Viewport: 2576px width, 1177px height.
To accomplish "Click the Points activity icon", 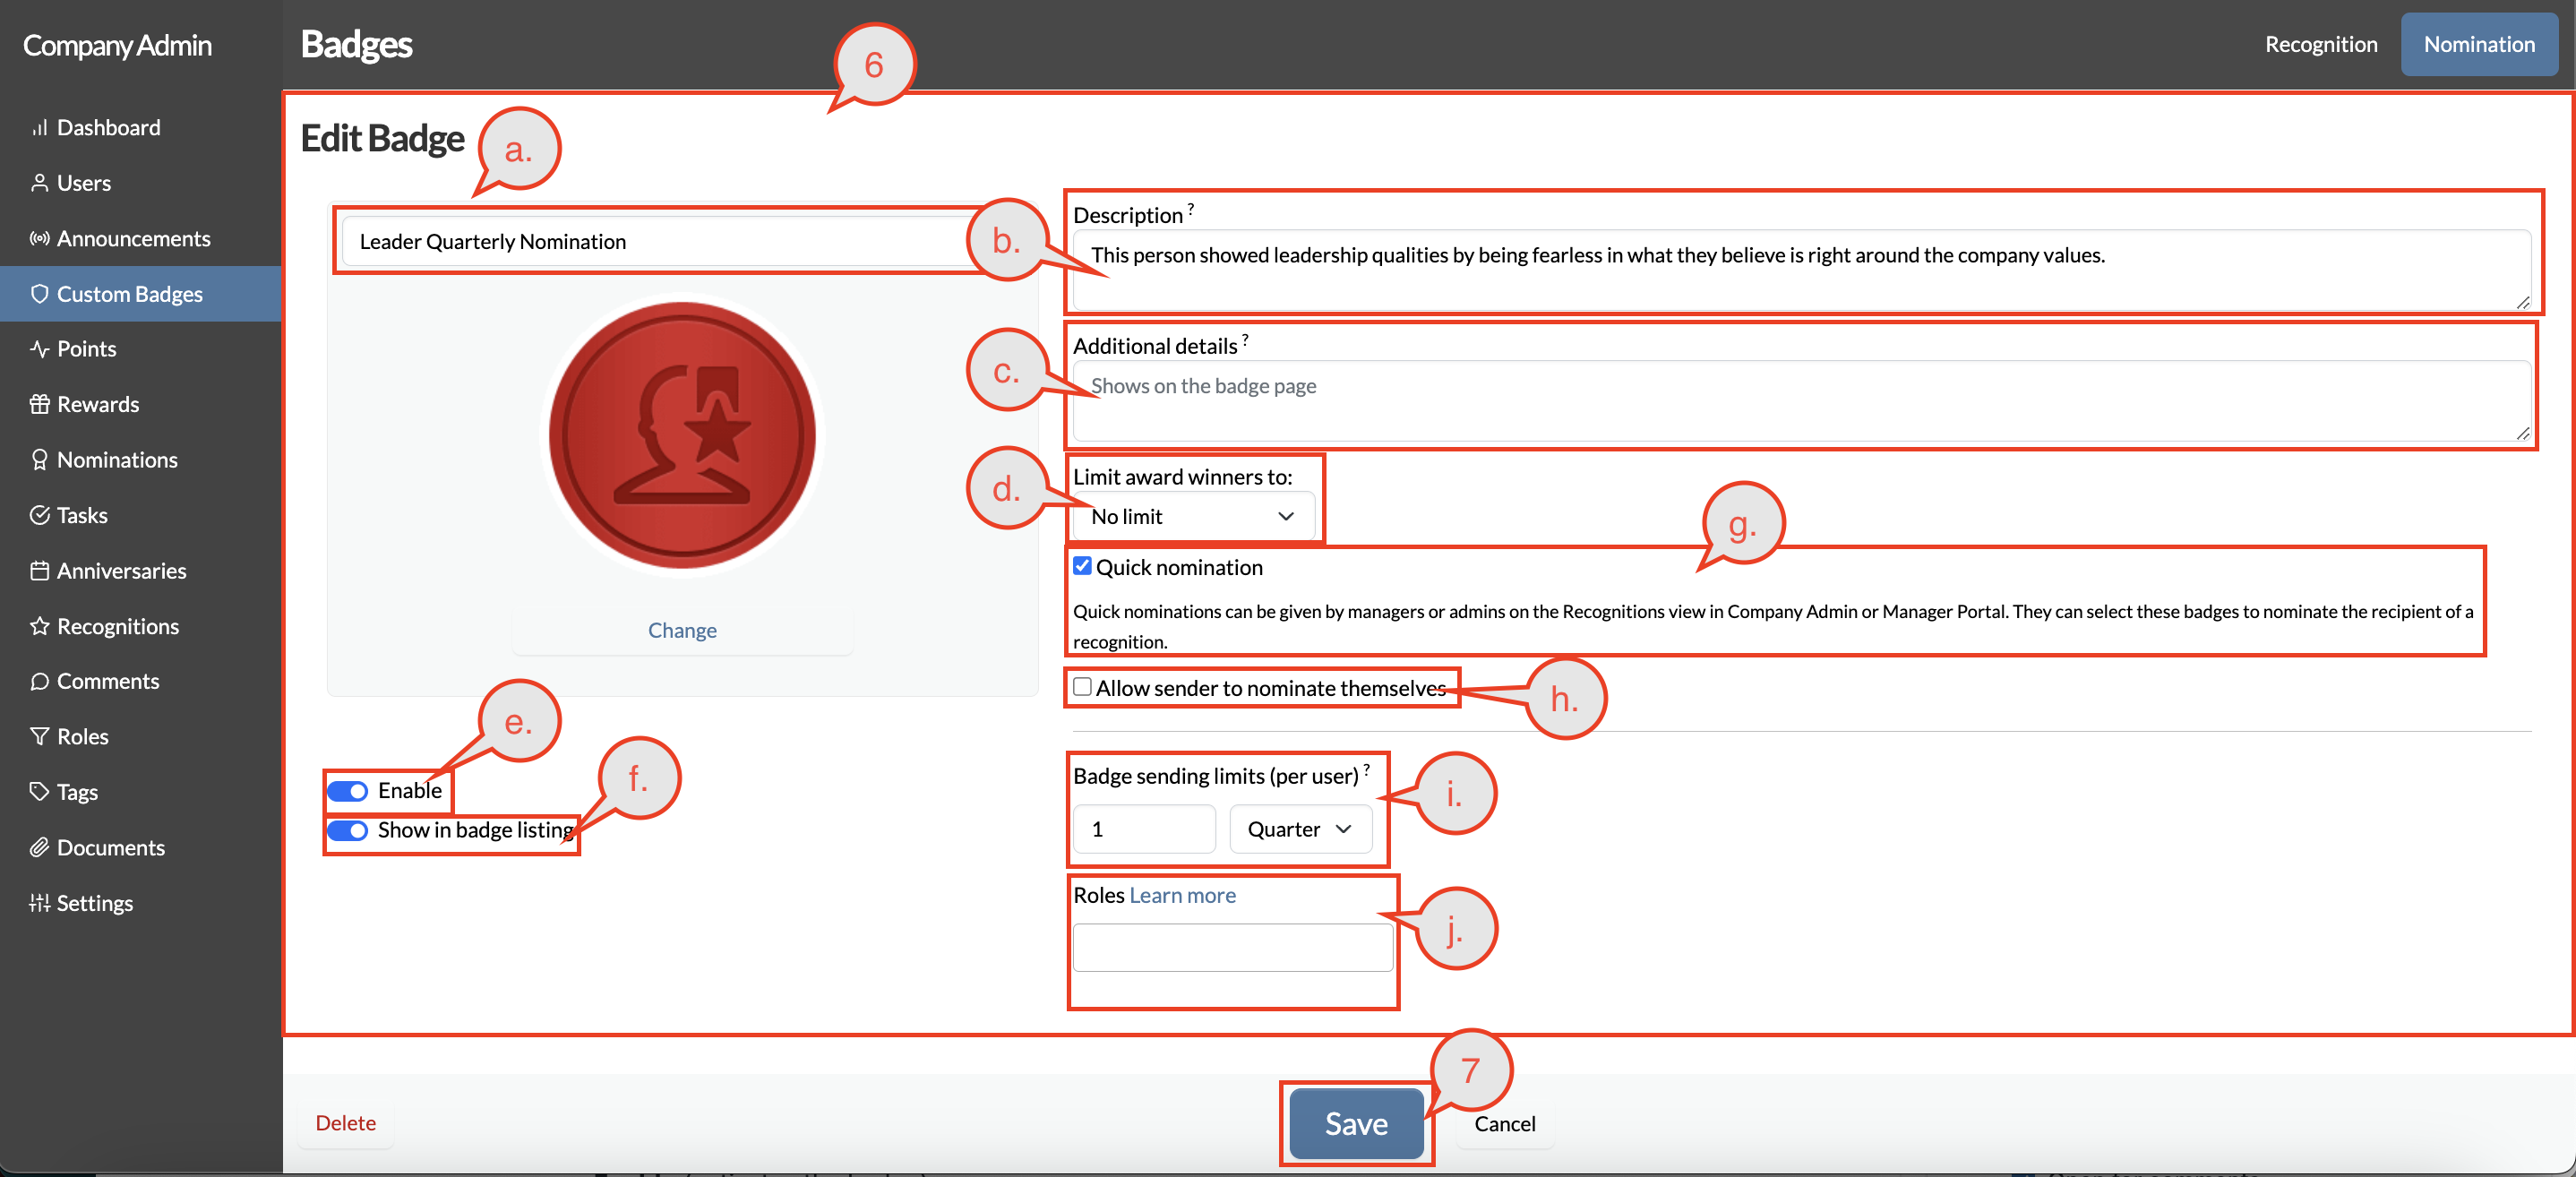I will coord(40,349).
